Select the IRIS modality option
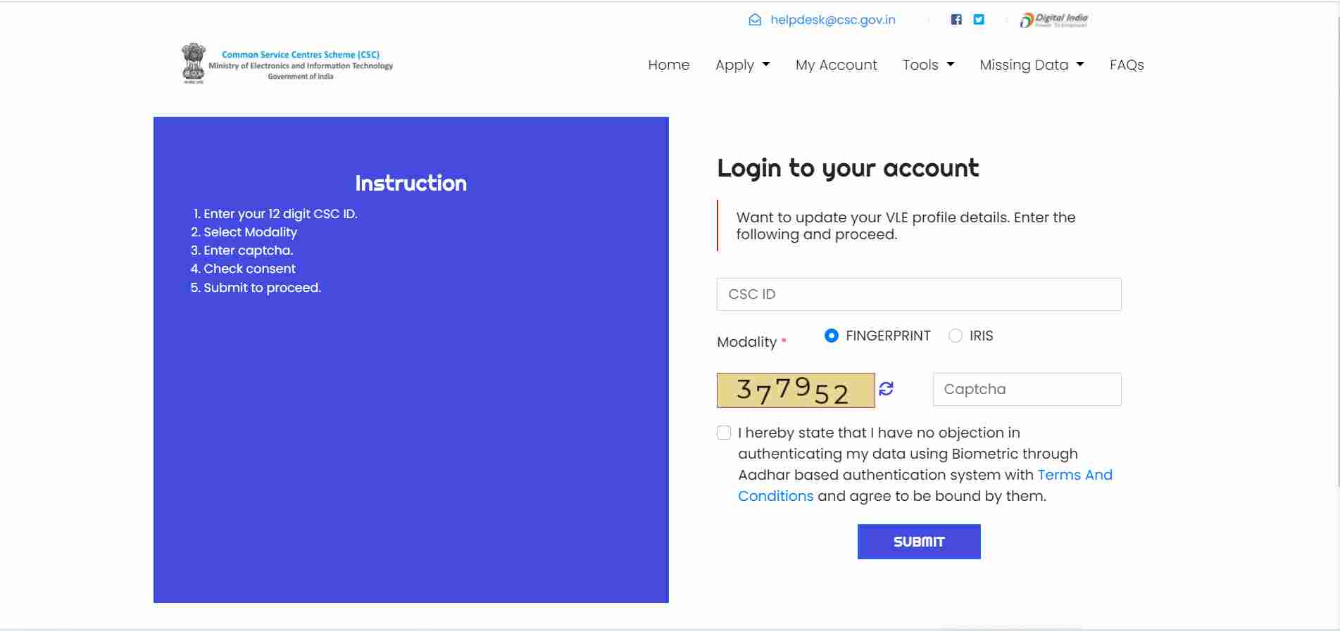The width and height of the screenshot is (1340, 631). (x=956, y=336)
